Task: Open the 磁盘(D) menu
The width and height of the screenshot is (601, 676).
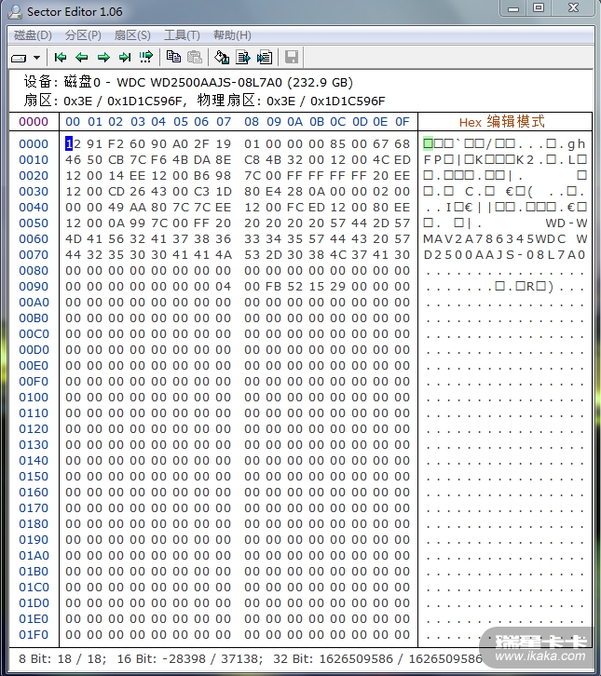Action: click(33, 35)
